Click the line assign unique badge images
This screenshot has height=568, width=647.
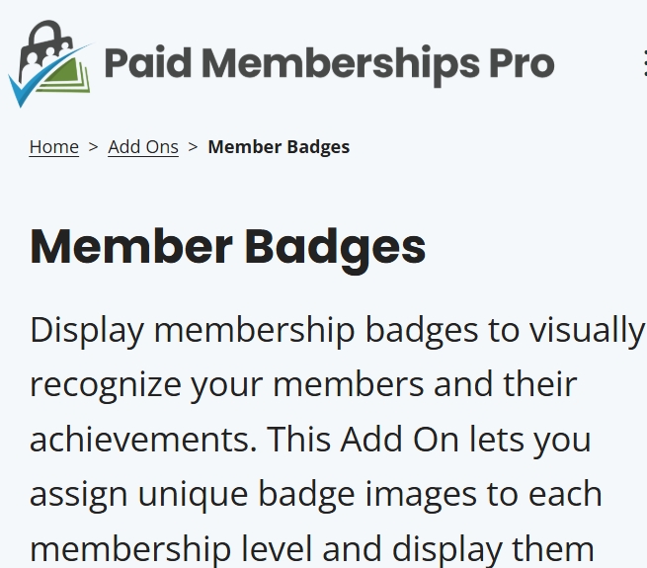(316, 495)
